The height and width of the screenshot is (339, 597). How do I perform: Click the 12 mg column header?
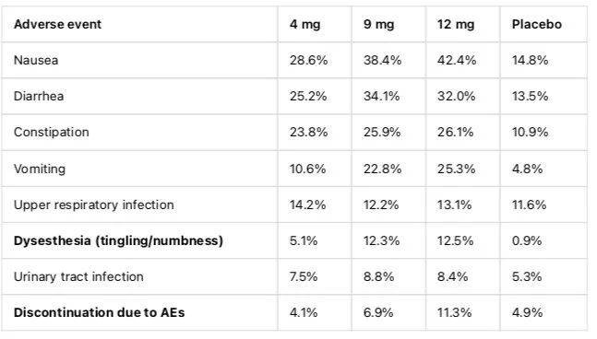click(456, 24)
